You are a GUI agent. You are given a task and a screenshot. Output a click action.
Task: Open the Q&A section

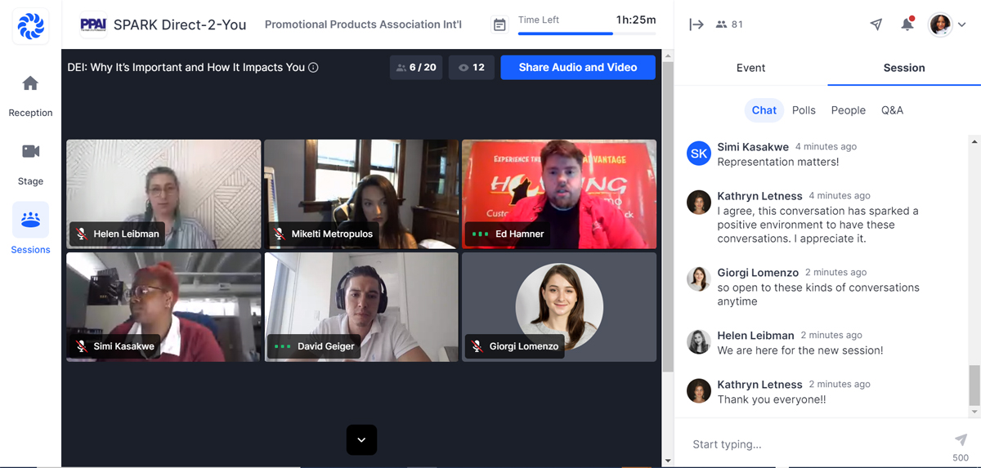(892, 110)
